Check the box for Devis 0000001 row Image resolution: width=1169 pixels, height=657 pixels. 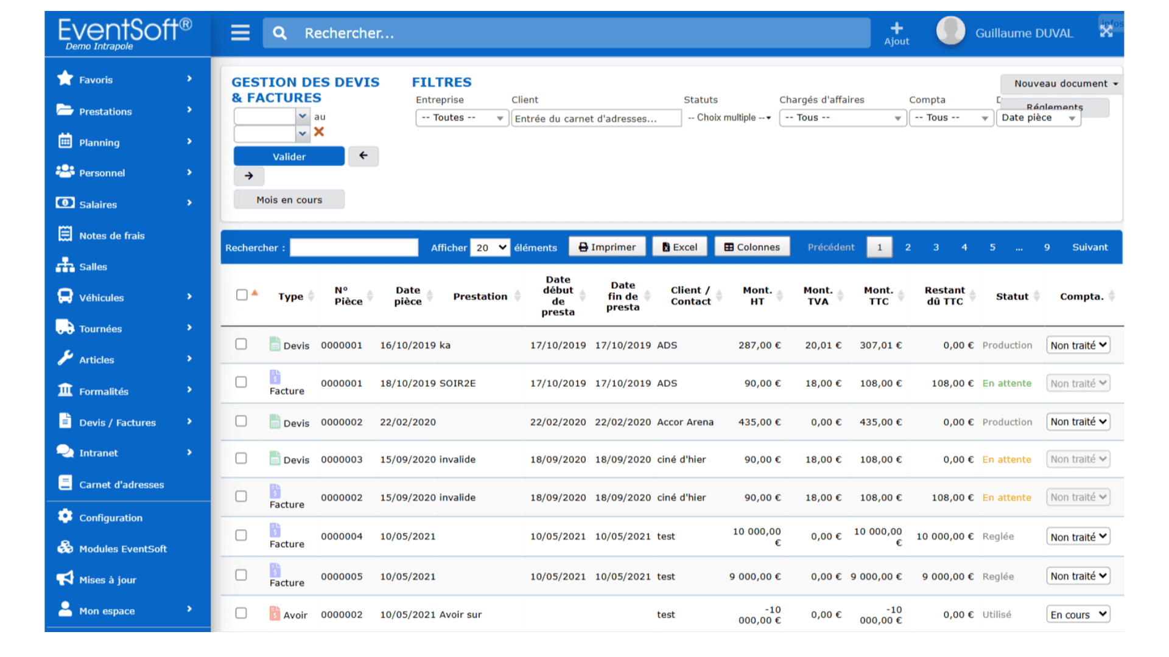pos(241,344)
